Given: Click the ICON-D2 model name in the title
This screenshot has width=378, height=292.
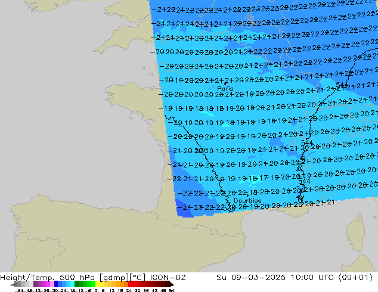Looking at the screenshot, I should click(168, 278).
